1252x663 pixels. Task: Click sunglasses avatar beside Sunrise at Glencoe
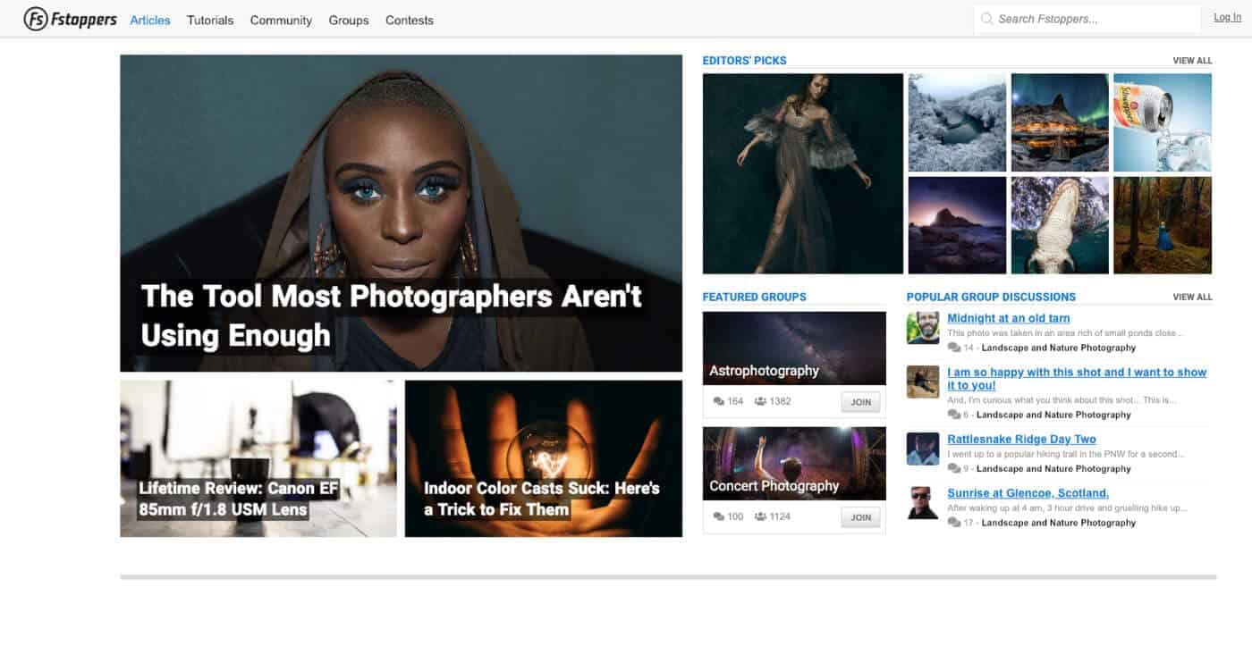tap(923, 502)
